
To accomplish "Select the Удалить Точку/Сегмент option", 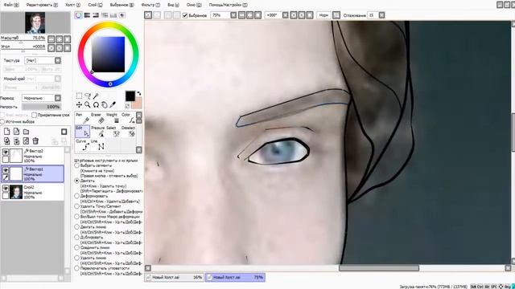I will coord(77,206).
